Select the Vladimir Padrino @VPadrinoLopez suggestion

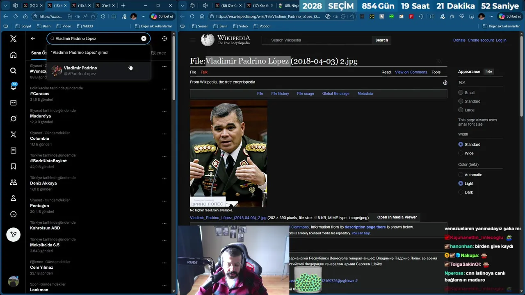[x=98, y=70]
